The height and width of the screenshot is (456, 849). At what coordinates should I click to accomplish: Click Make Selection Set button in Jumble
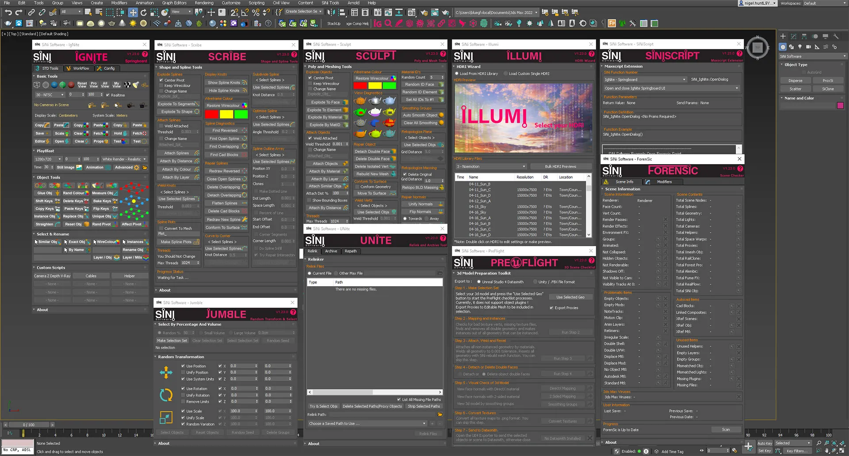pyautogui.click(x=172, y=341)
